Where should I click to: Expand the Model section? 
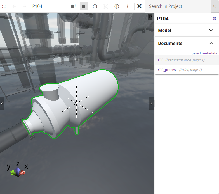coord(211,30)
